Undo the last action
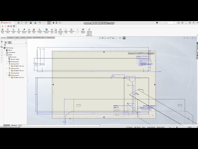The width and height of the screenshot is (198, 149). point(40,23)
